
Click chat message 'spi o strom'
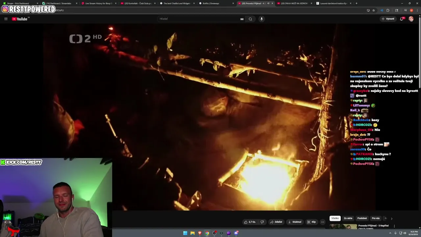click(x=374, y=144)
